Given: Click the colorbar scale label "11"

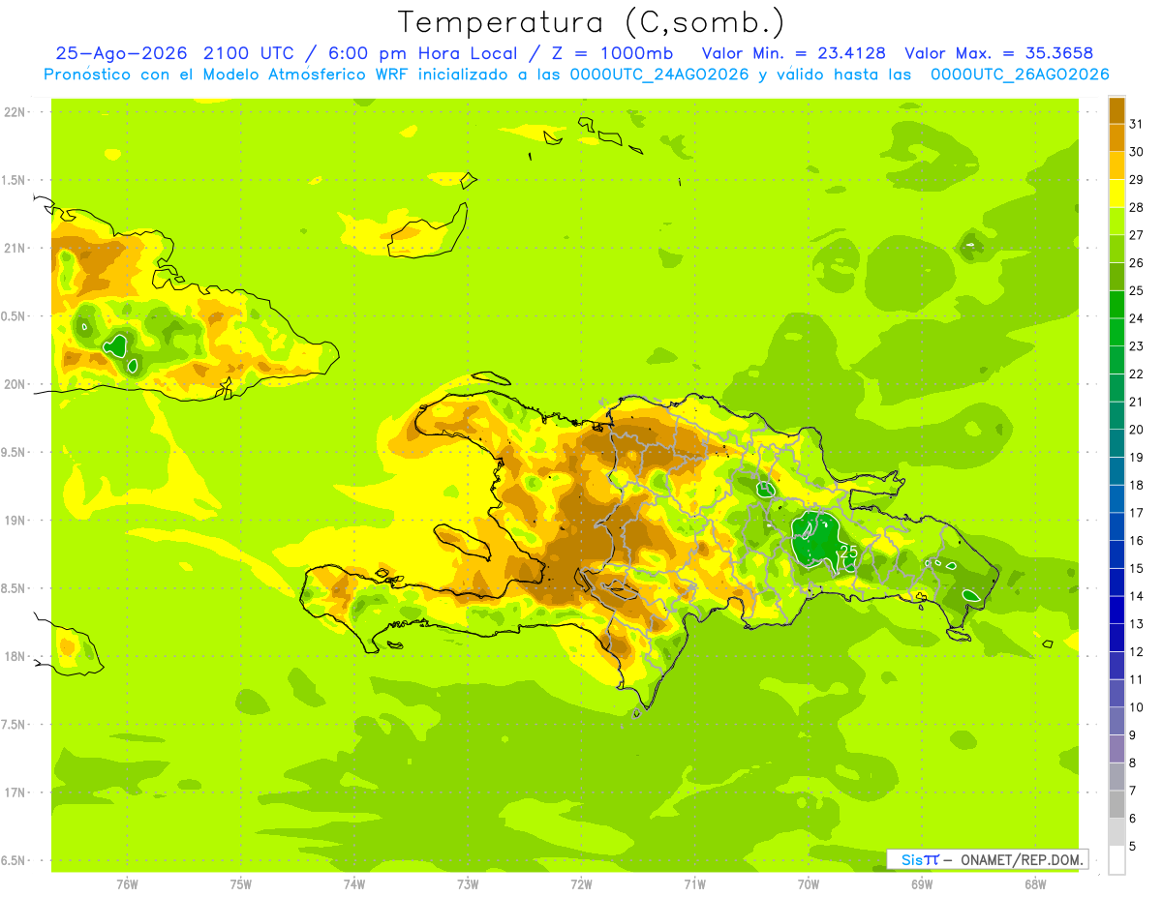Looking at the screenshot, I should pos(1137,679).
